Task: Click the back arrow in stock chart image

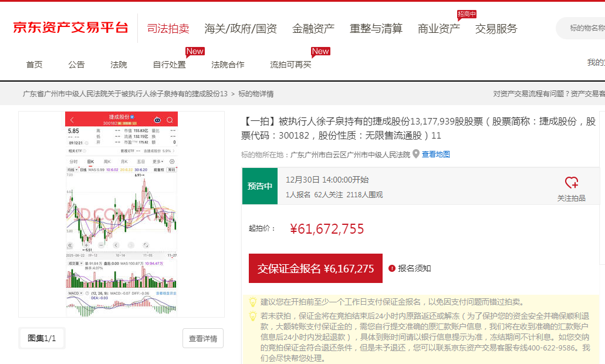Action: 72,120
